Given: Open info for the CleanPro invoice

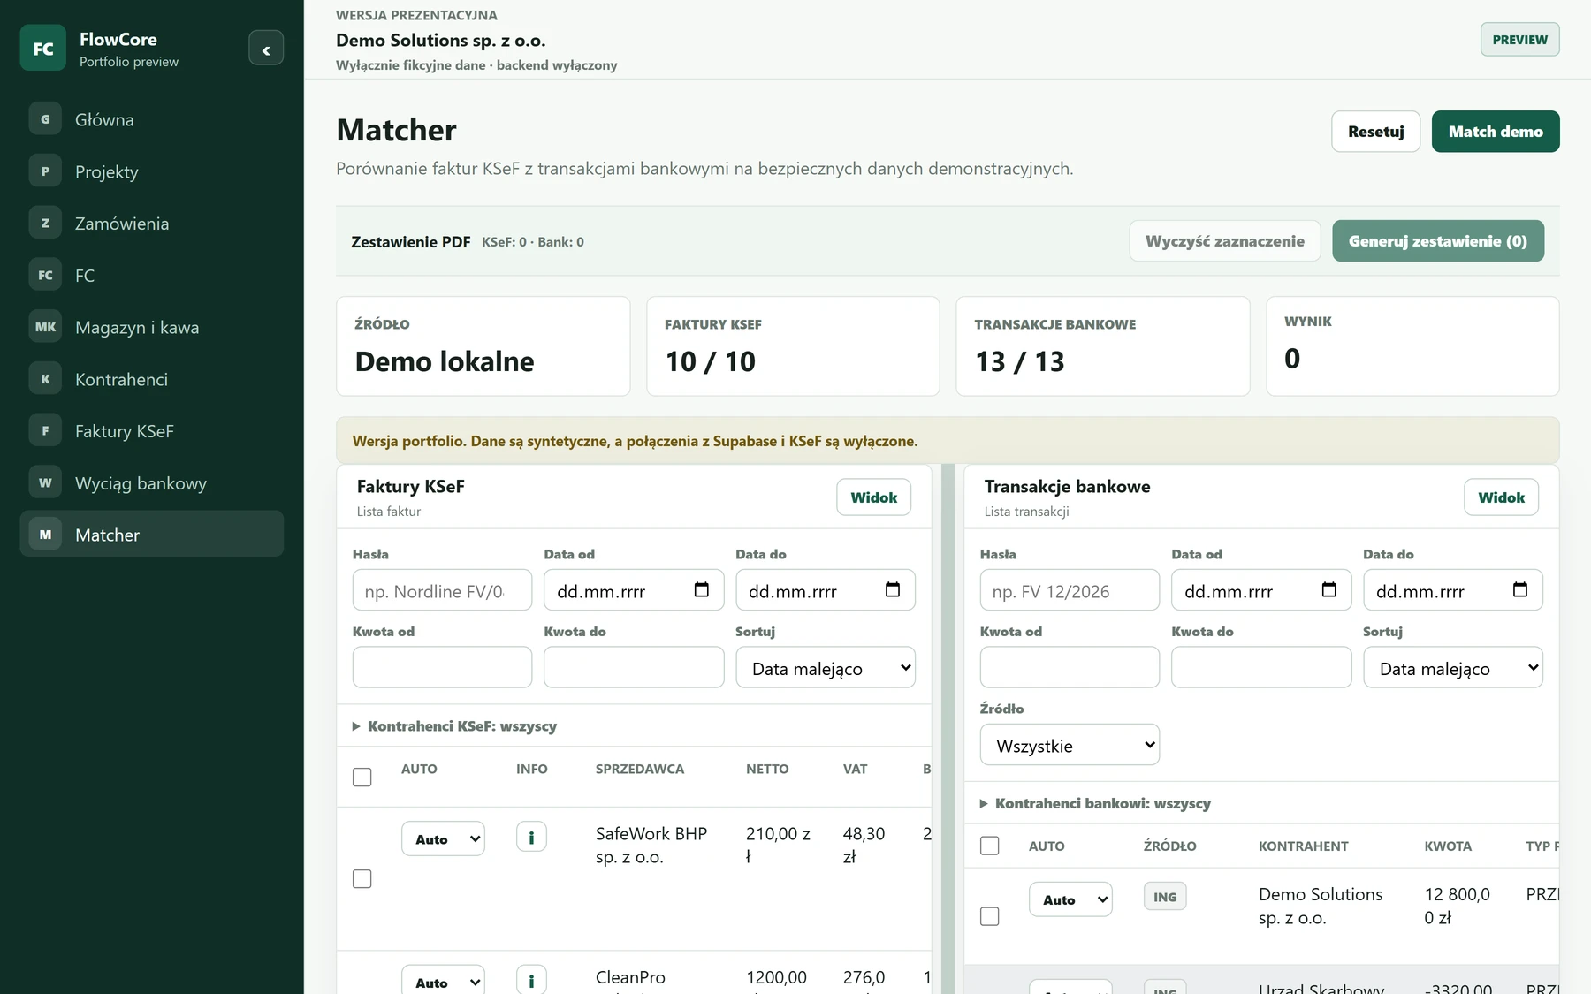Looking at the screenshot, I should [531, 980].
